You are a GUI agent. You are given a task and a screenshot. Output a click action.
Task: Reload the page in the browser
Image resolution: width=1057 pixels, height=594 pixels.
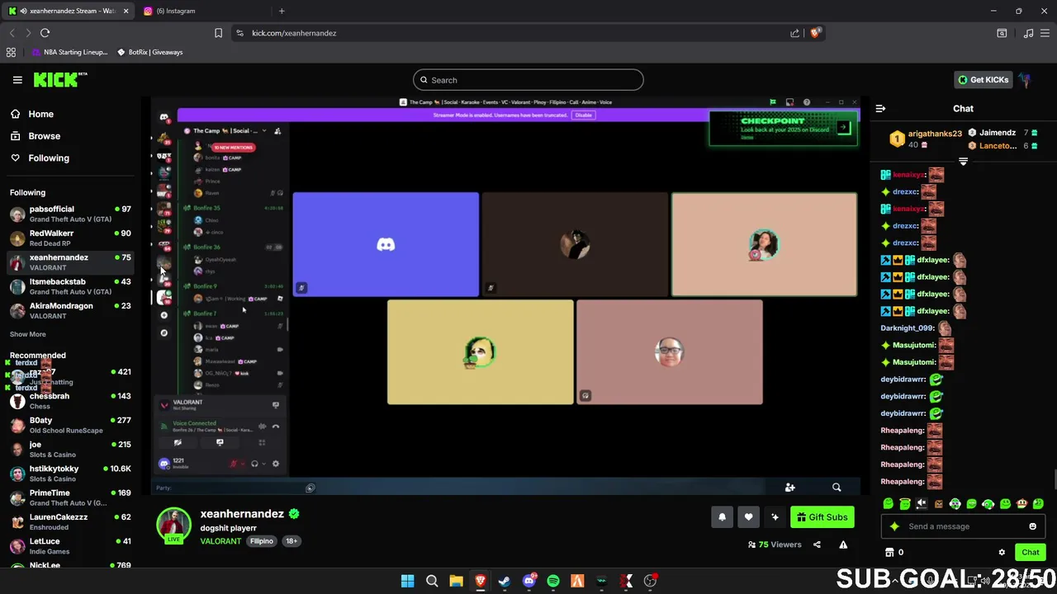[x=45, y=33]
